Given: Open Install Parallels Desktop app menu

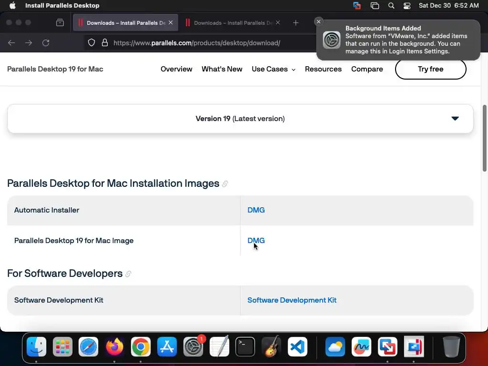Looking at the screenshot, I should tap(62, 5).
